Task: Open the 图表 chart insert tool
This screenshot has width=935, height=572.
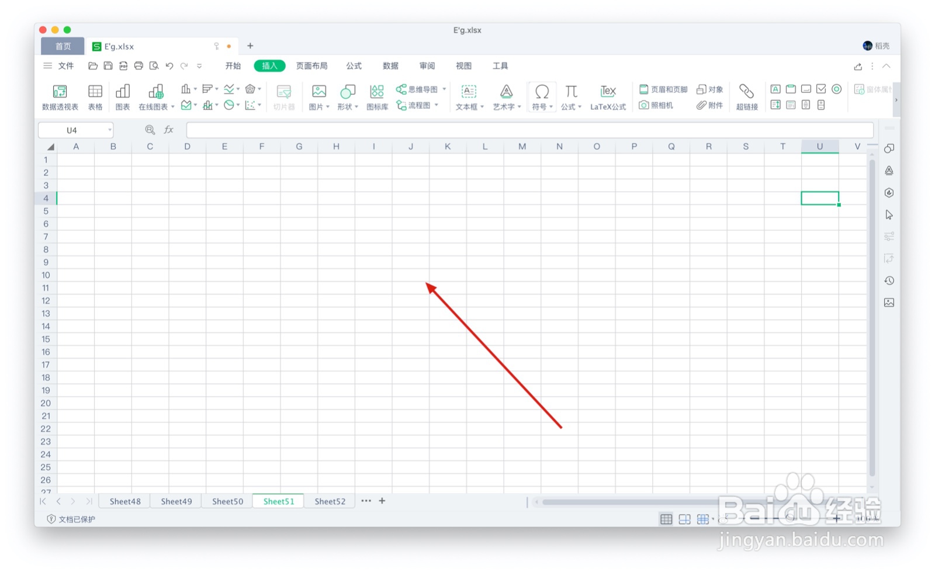Action: coord(123,97)
